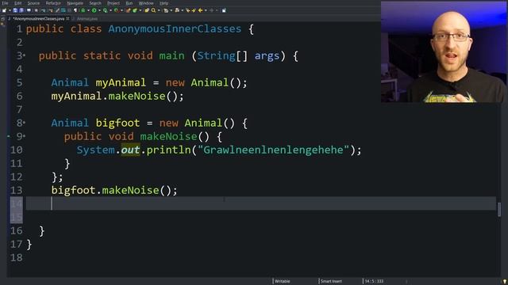
Task: Open the Search dropdown arrow
Action: pos(159,10)
